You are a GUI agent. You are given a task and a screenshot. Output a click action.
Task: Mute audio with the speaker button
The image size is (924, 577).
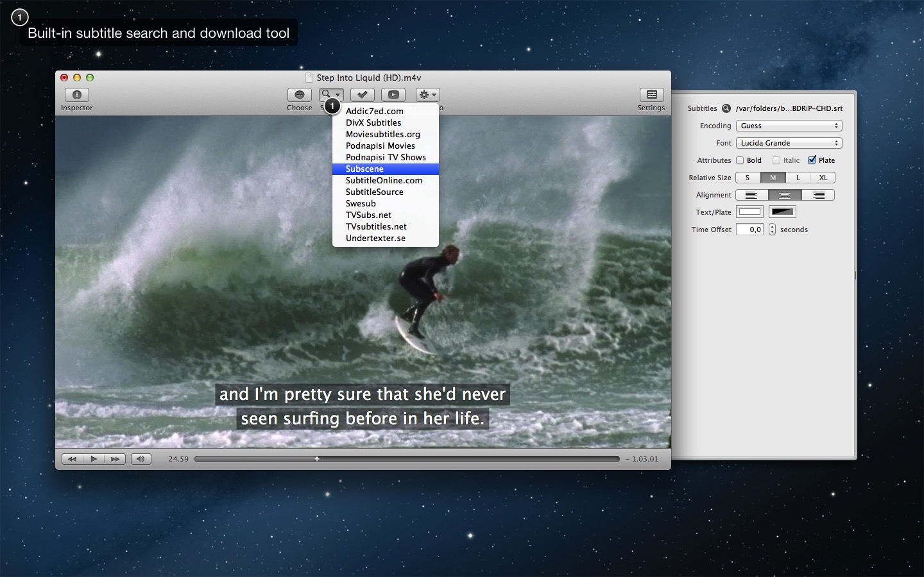[141, 459]
